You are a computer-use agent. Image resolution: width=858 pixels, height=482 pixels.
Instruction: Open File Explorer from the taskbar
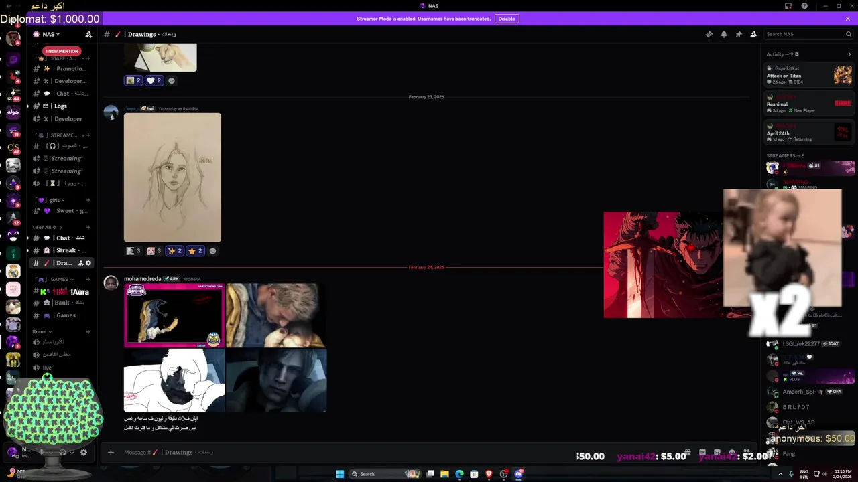pyautogui.click(x=444, y=474)
